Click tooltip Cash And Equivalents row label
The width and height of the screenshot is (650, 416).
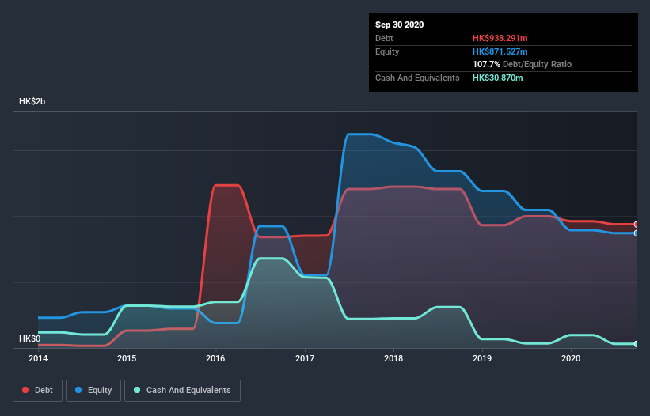point(417,78)
